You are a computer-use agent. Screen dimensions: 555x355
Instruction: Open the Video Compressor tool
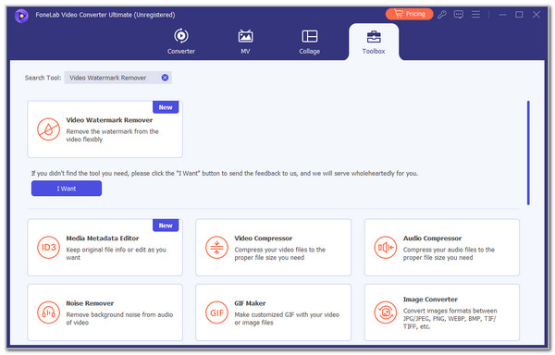point(273,247)
